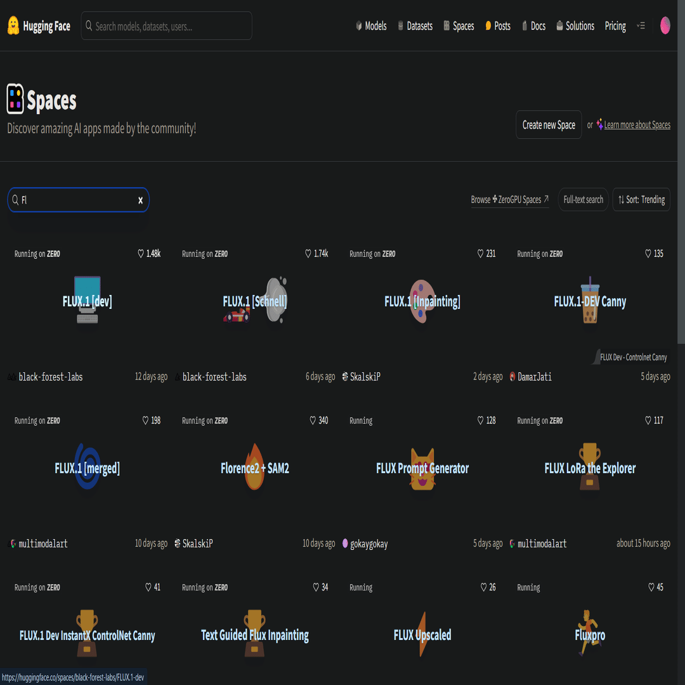Expand the navigation more-options menu icon

pyautogui.click(x=641, y=26)
